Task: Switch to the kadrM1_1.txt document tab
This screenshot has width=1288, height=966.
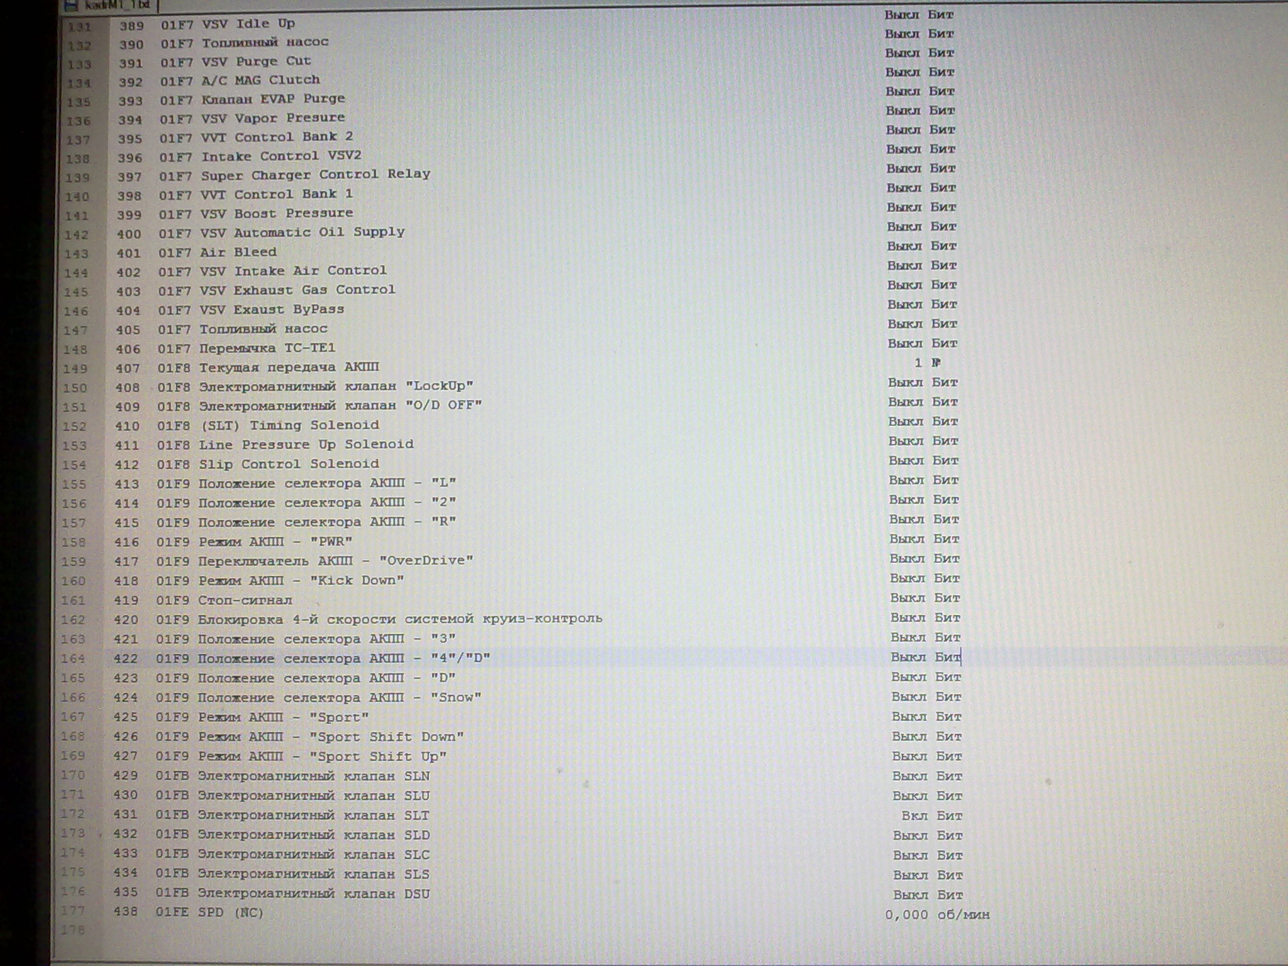Action: tap(117, 5)
